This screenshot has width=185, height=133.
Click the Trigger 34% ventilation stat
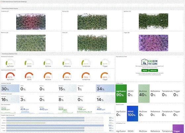[105, 88]
